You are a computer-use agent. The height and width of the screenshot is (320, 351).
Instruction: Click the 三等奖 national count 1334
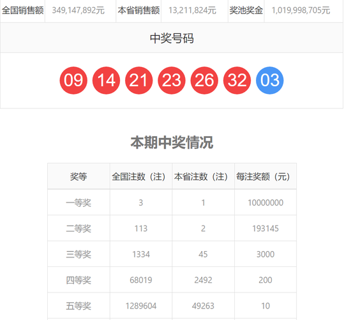pos(141,254)
